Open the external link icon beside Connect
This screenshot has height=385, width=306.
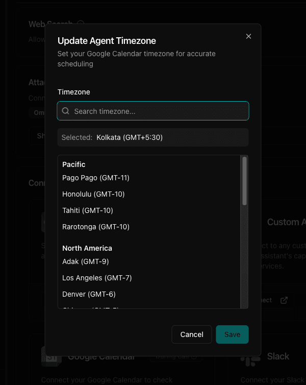click(x=284, y=300)
